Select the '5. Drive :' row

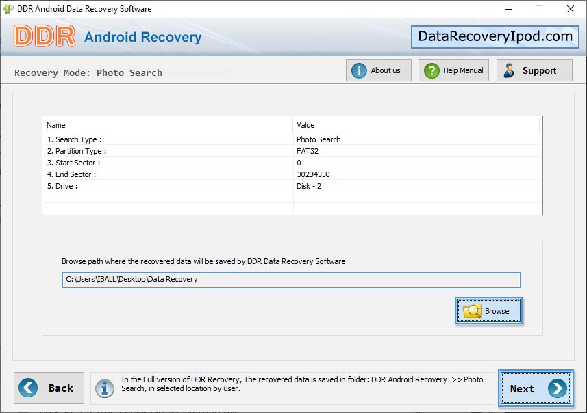[x=292, y=186]
